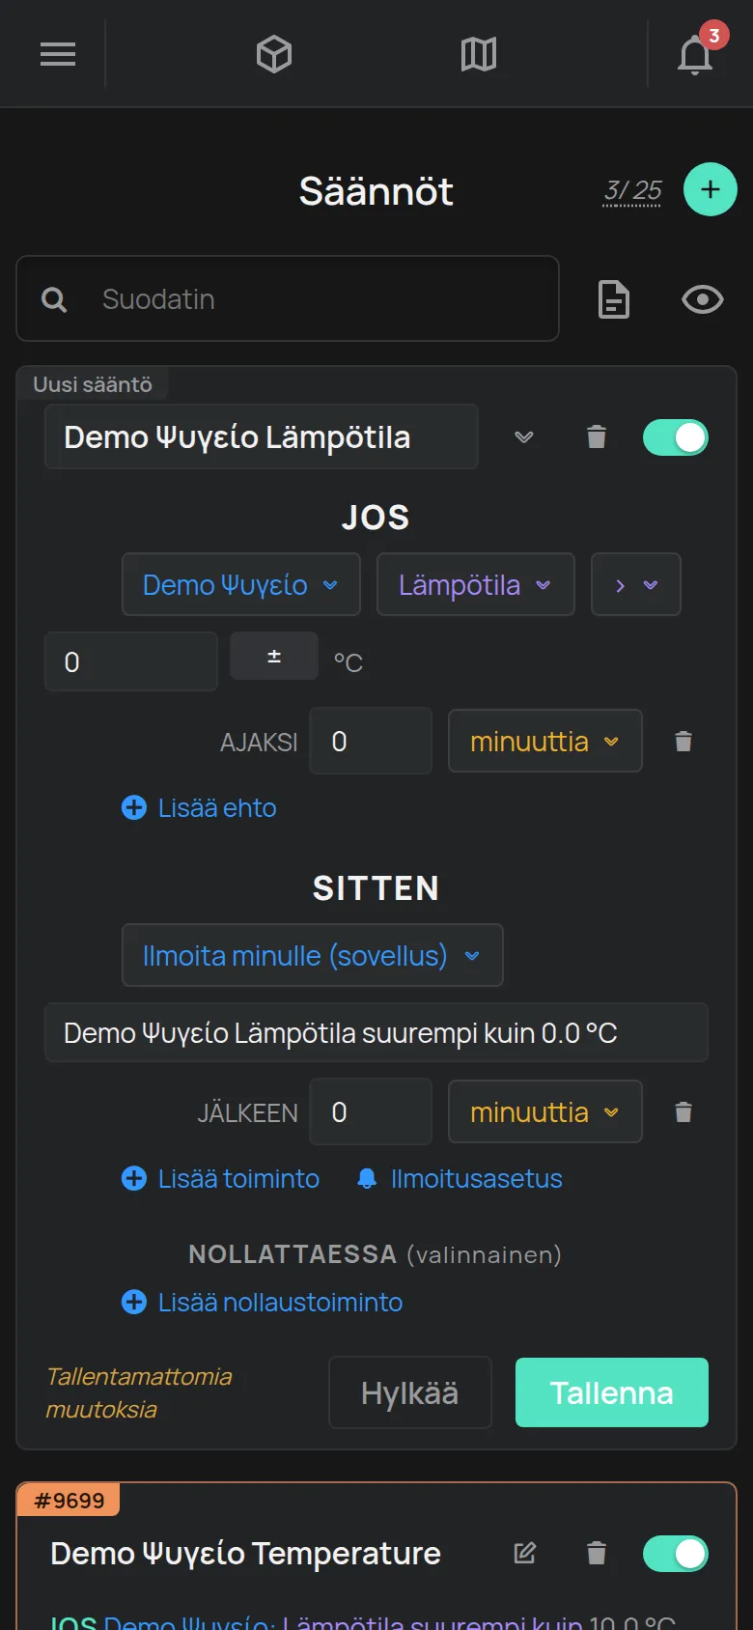Delete the new rule Demo Ψυγείο Lämpötila
The width and height of the screenshot is (753, 1630).
597,437
